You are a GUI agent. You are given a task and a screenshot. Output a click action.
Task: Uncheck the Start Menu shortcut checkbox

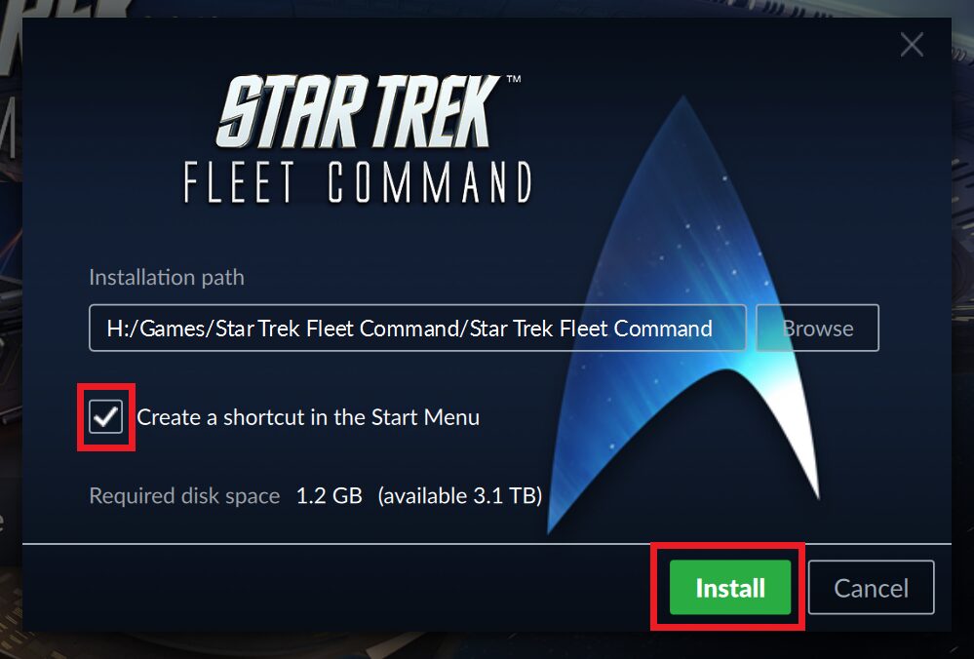(x=105, y=416)
